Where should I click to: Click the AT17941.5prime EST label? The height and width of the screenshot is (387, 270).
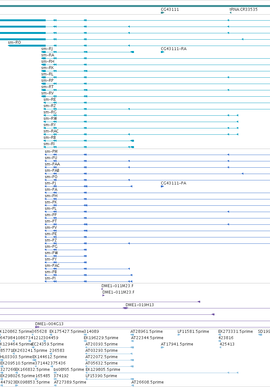(177, 344)
